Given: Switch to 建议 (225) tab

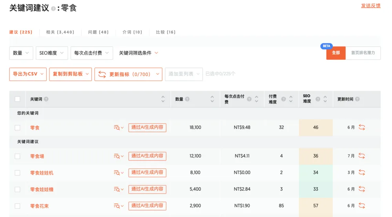Looking at the screenshot, I should (21, 32).
